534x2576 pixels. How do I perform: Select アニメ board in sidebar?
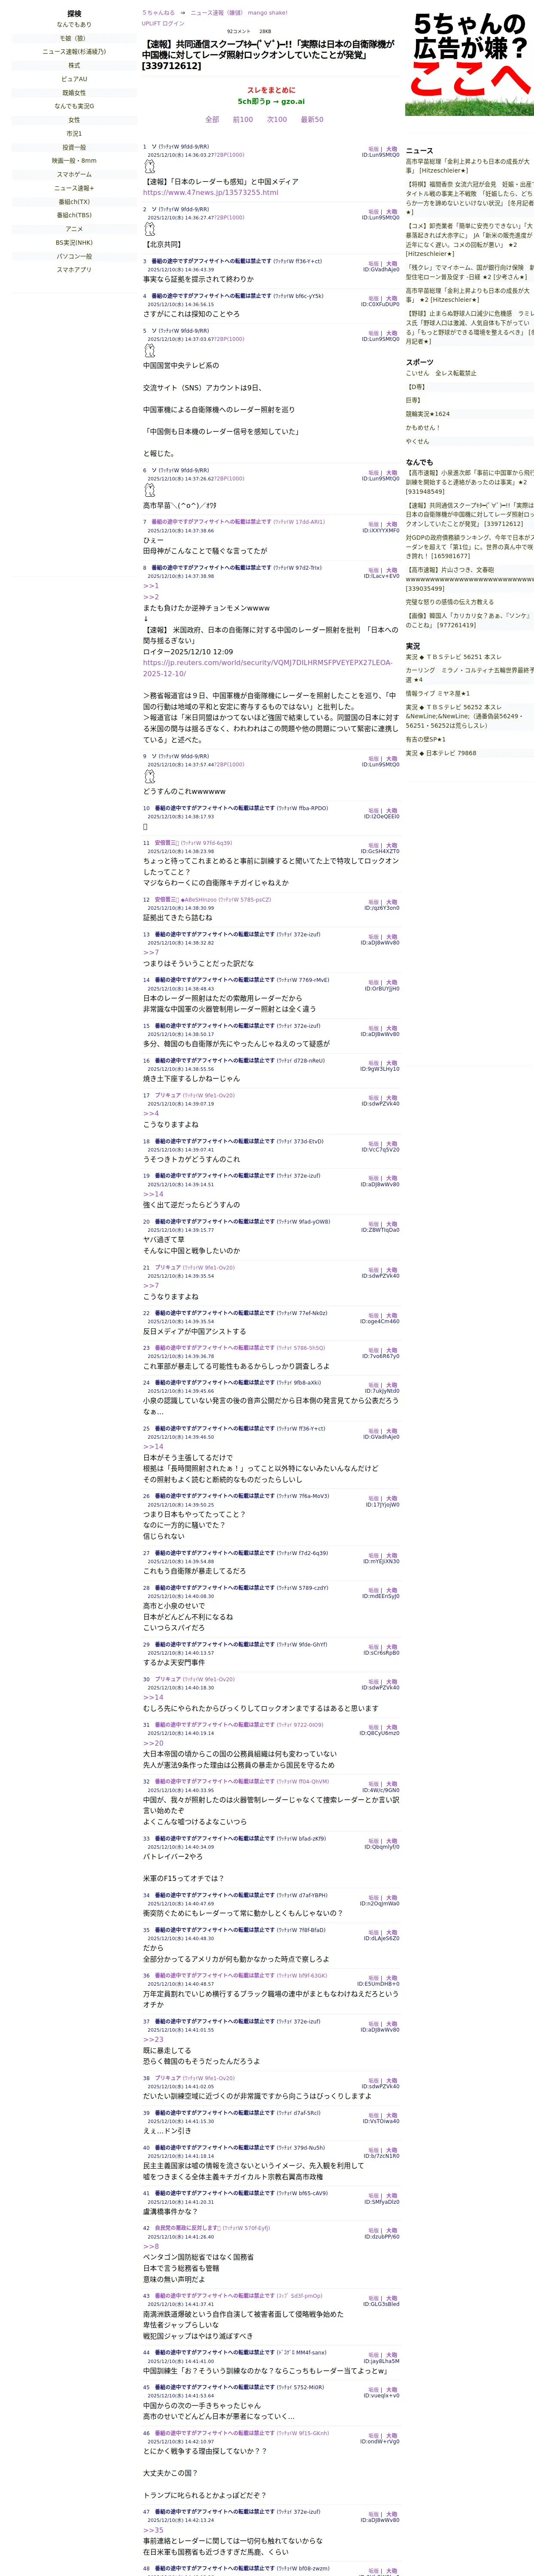74,229
